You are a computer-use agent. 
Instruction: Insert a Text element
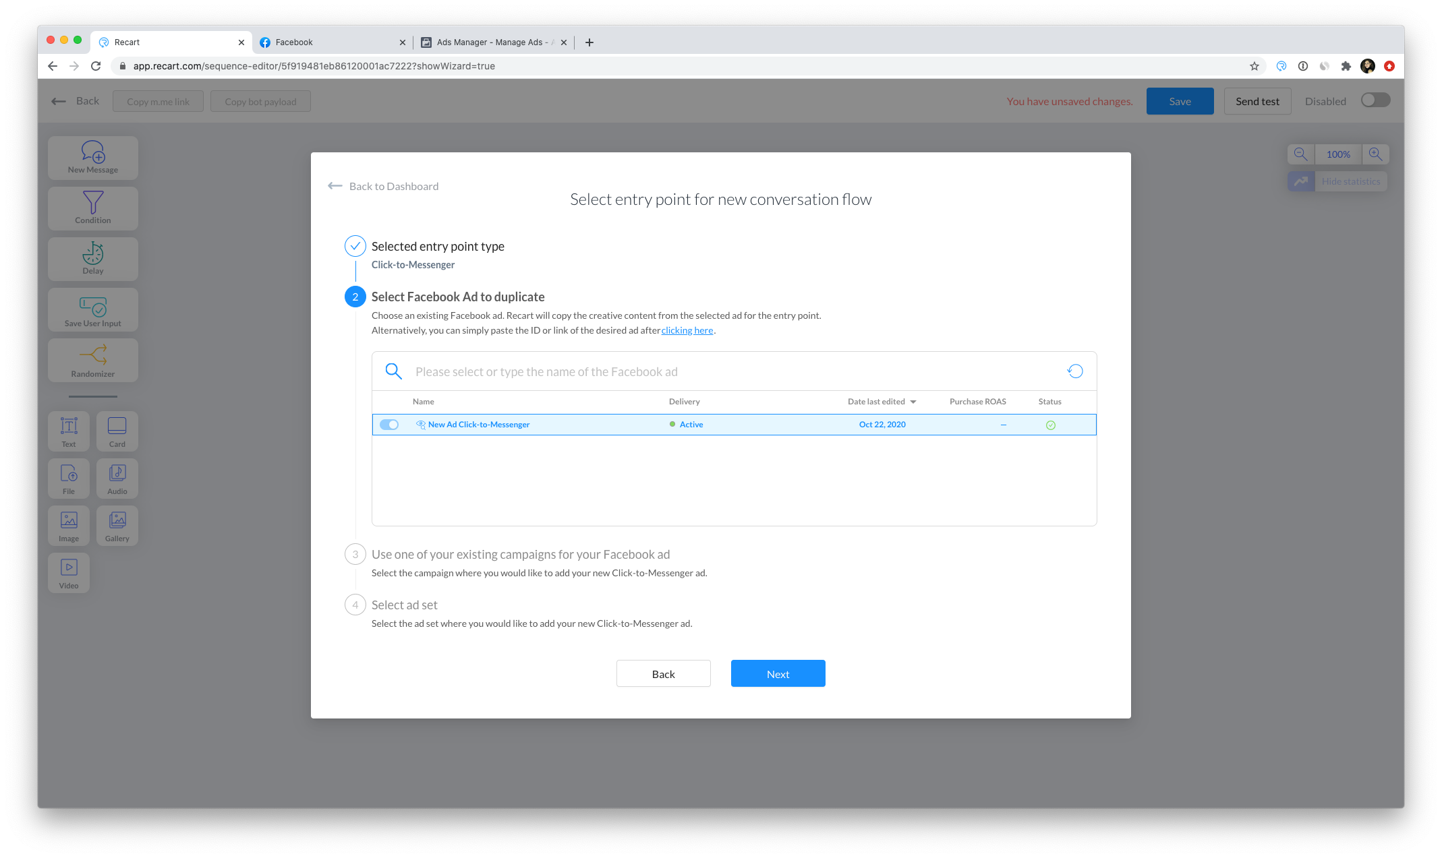pyautogui.click(x=69, y=431)
